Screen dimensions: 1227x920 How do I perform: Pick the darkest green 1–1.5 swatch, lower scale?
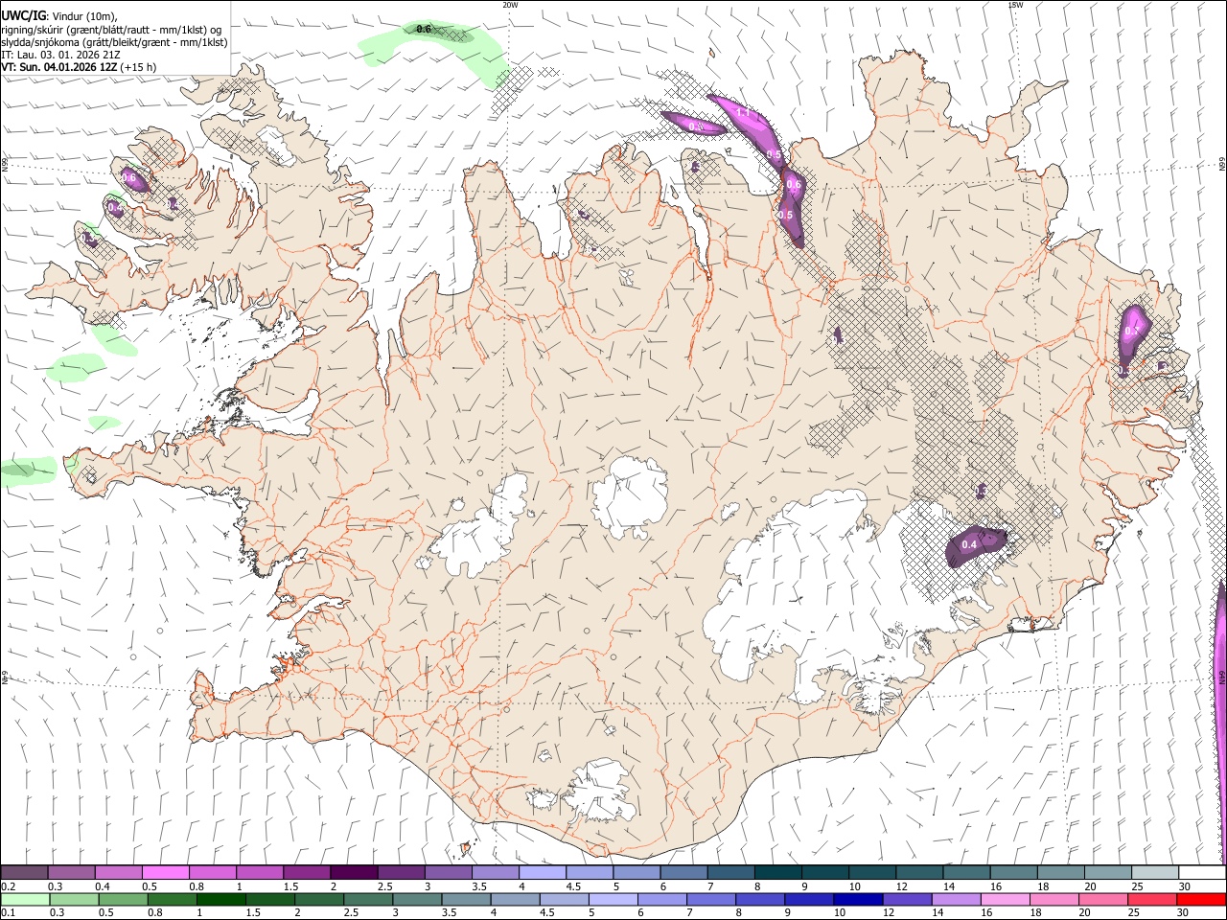[x=221, y=899]
